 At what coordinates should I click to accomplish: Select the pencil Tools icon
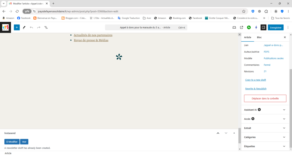pos(24,28)
